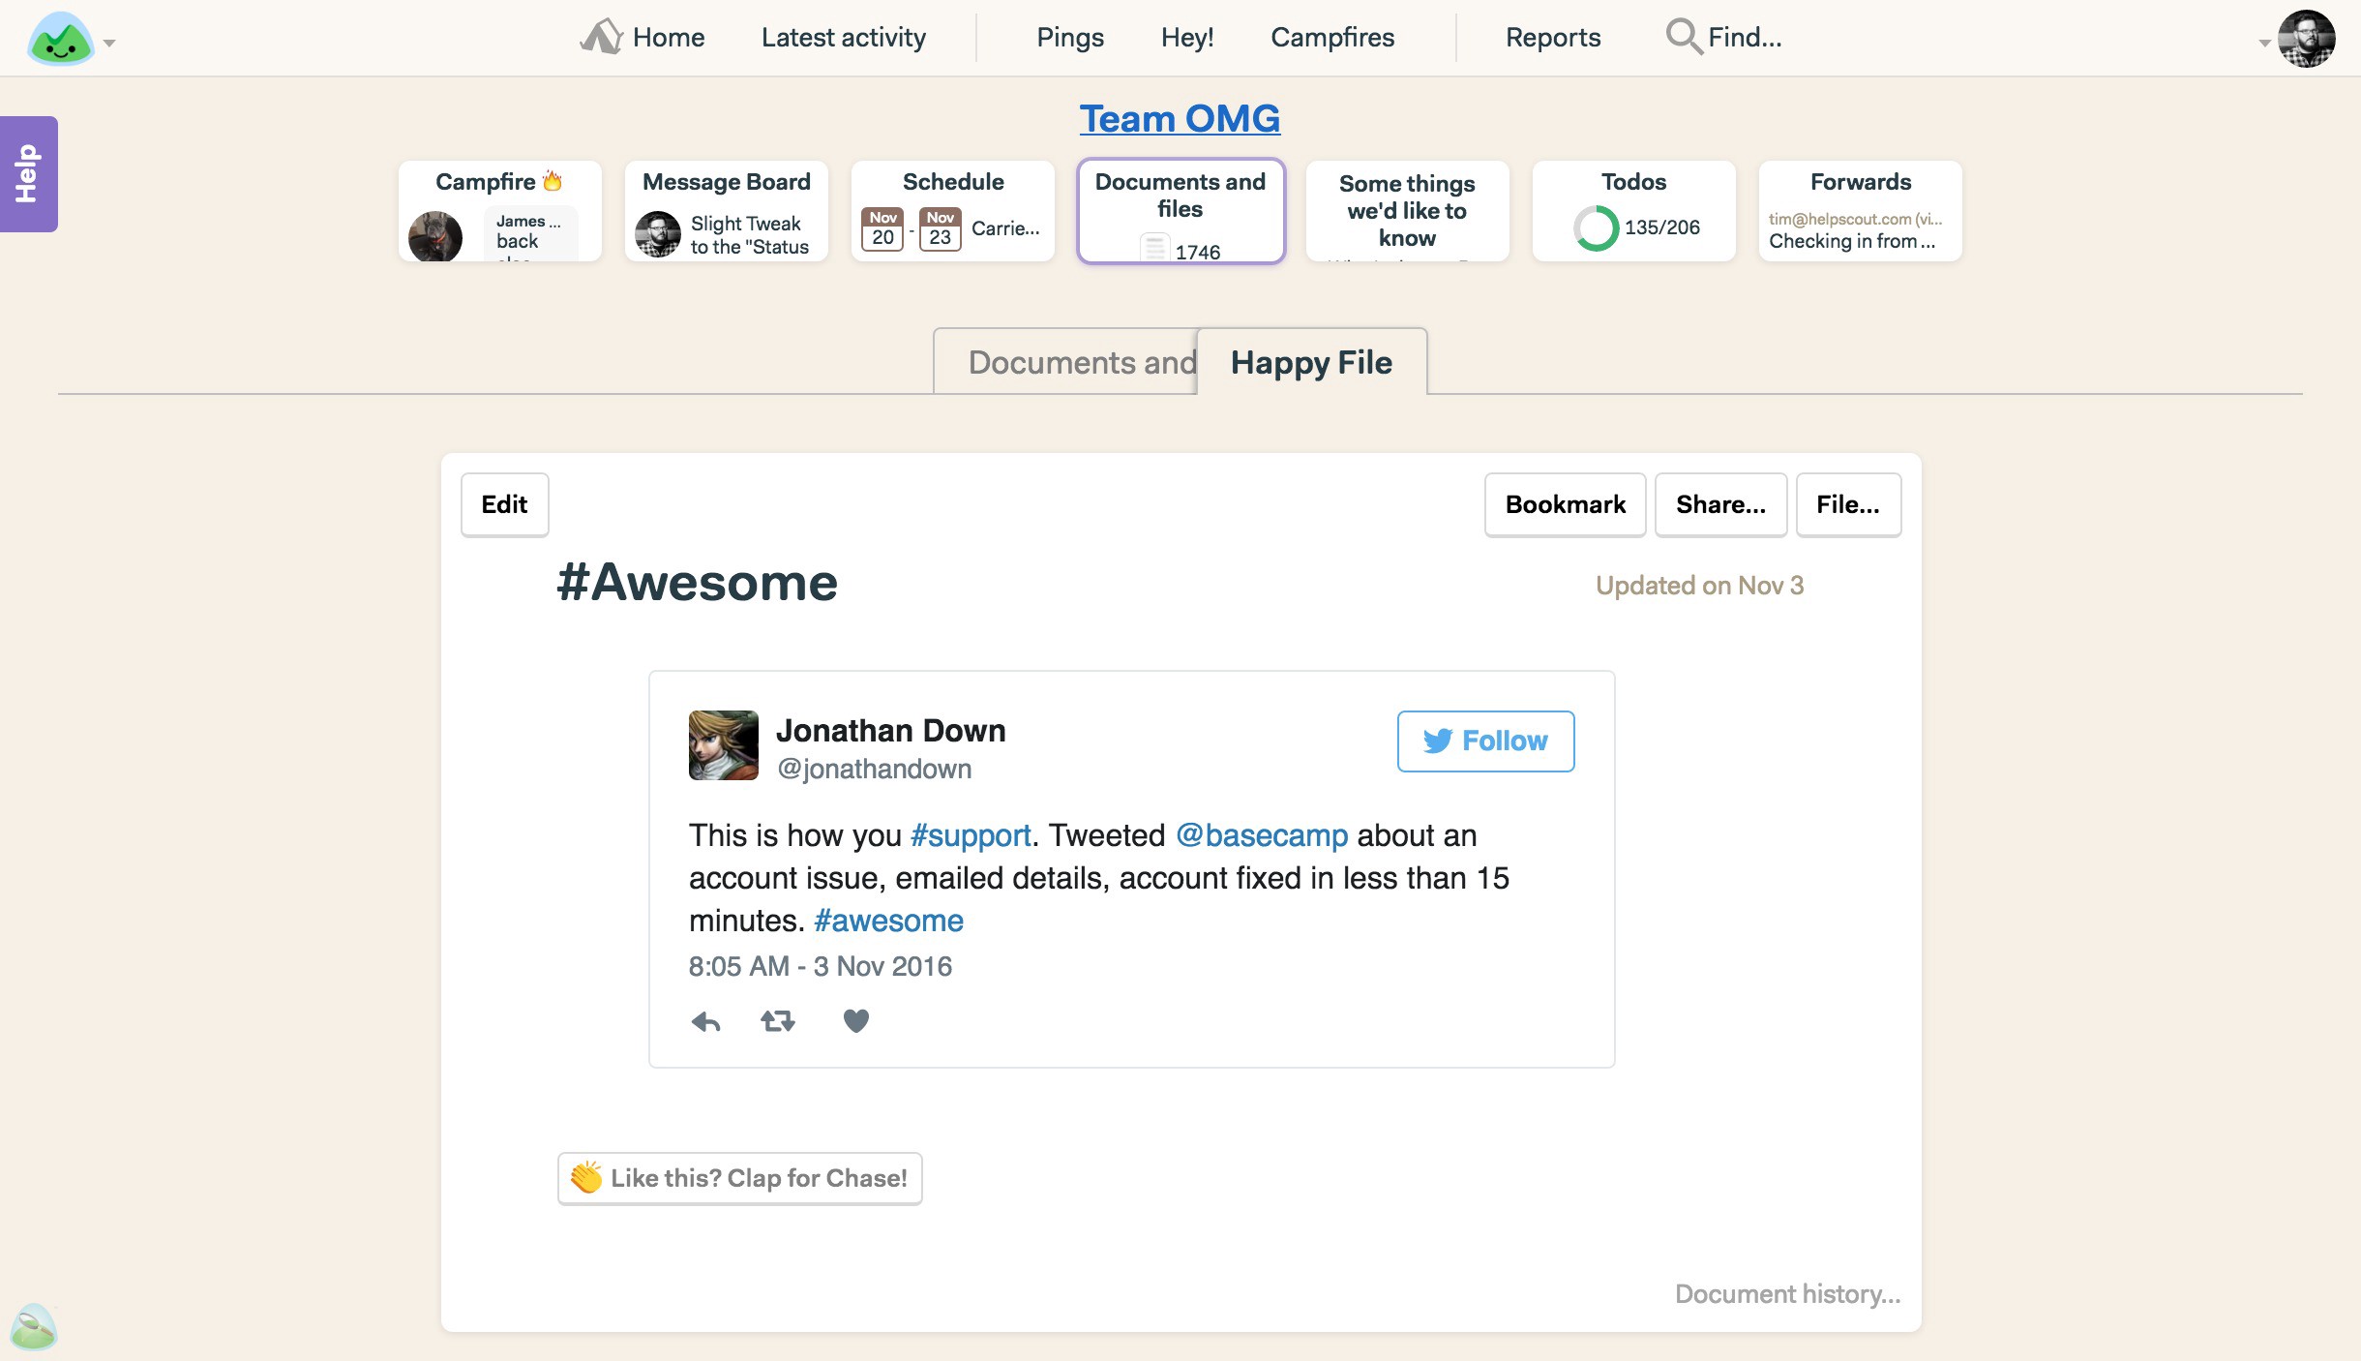Open Jonathan Down's profile name link
2361x1361 pixels.
tap(890, 730)
